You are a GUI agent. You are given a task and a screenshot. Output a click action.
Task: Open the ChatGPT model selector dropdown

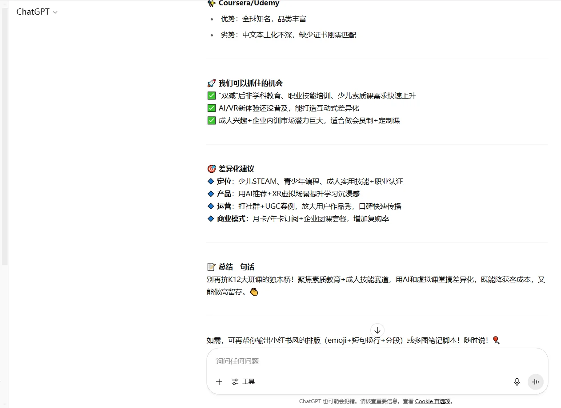point(55,12)
